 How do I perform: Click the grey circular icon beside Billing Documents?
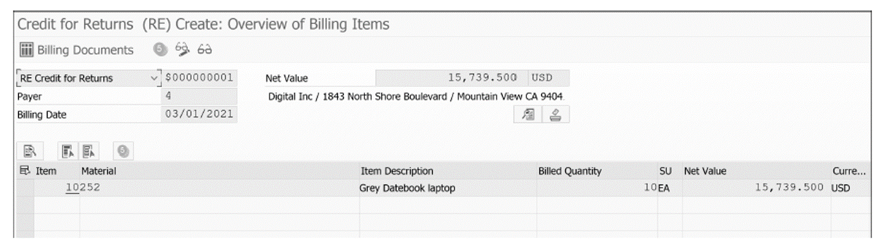[x=159, y=50]
